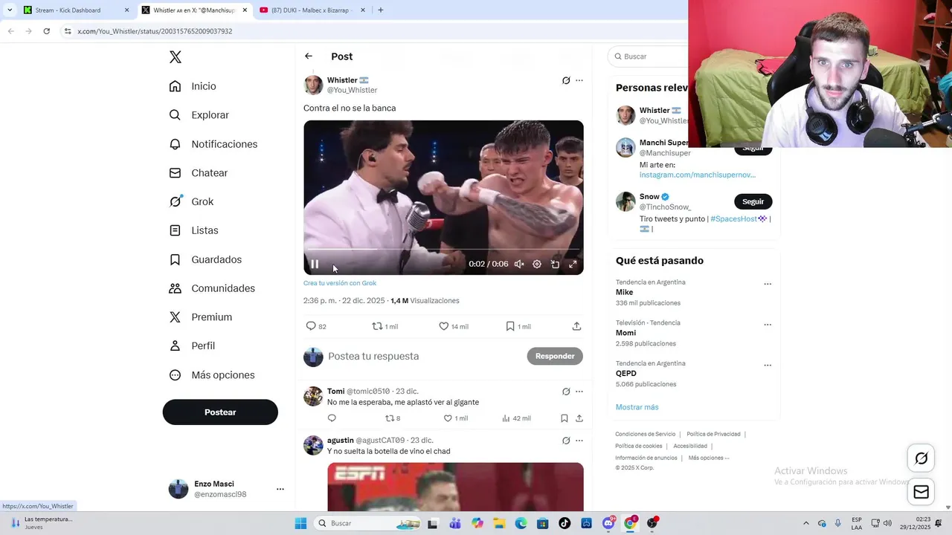The image size is (952, 535).
Task: Open Grok from sidebar
Action: click(191, 201)
